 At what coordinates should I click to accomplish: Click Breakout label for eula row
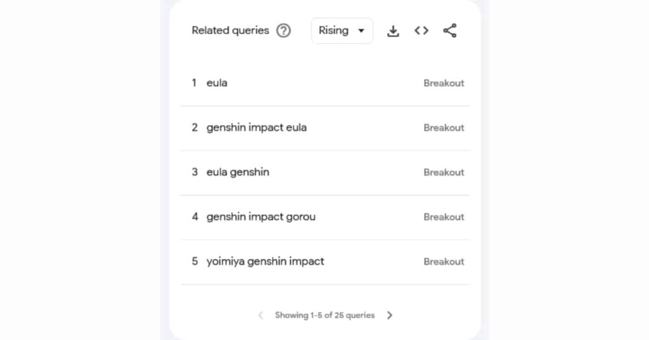tap(444, 83)
